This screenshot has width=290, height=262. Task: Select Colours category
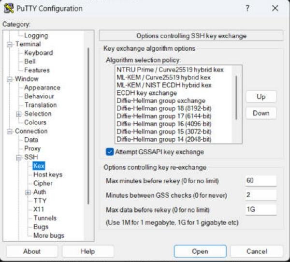[x=35, y=122]
